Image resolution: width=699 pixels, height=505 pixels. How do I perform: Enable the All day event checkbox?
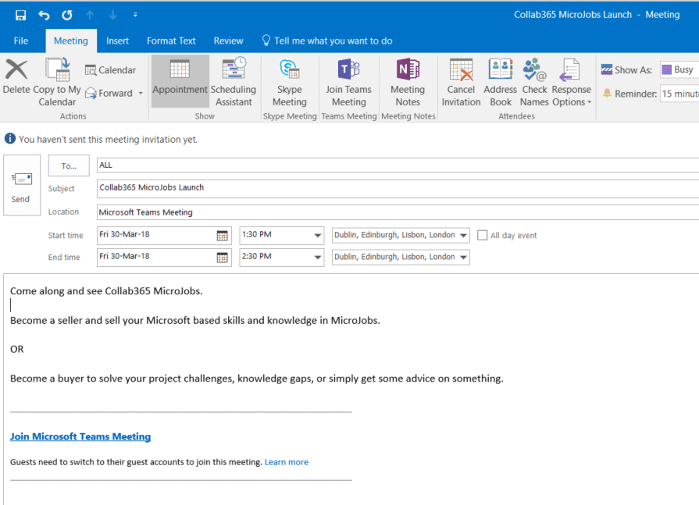[x=483, y=235]
